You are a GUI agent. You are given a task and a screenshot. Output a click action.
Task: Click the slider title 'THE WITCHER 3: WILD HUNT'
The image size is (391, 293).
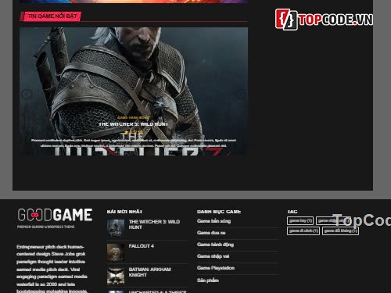[133, 124]
